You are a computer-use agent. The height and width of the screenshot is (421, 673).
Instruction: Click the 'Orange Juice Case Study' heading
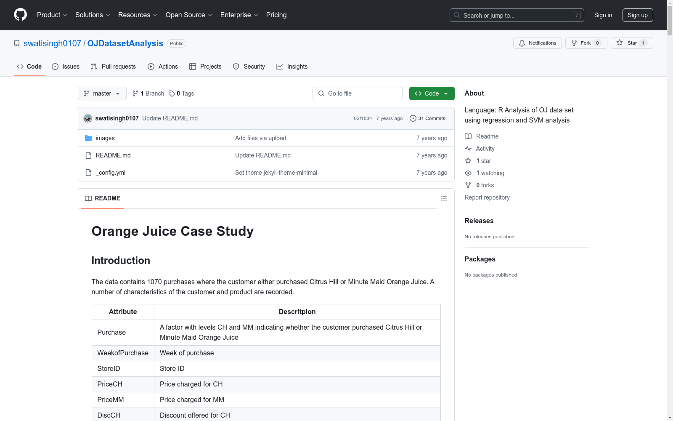[172, 231]
